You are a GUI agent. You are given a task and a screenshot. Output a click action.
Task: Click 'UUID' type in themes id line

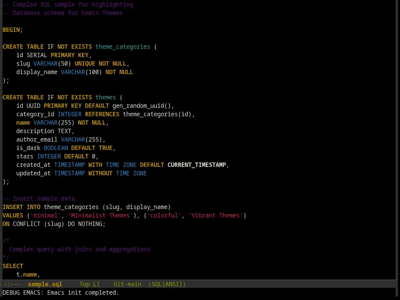pyautogui.click(x=33, y=106)
